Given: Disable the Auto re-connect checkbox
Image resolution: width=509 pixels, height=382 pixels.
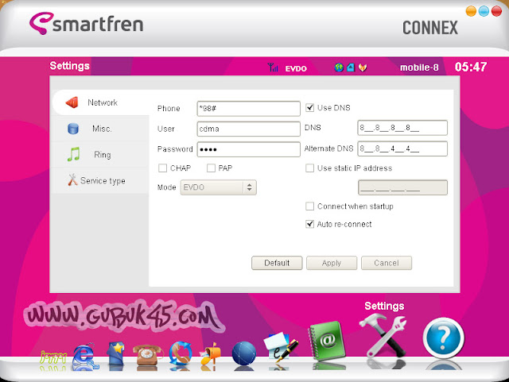Looking at the screenshot, I should coord(309,224).
